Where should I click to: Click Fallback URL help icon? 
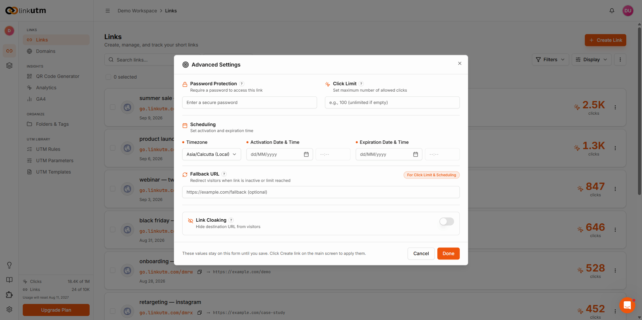coord(224,174)
